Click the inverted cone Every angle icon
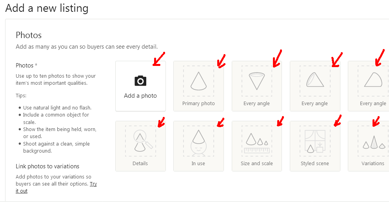The height and width of the screenshot is (204, 389). click(257, 81)
